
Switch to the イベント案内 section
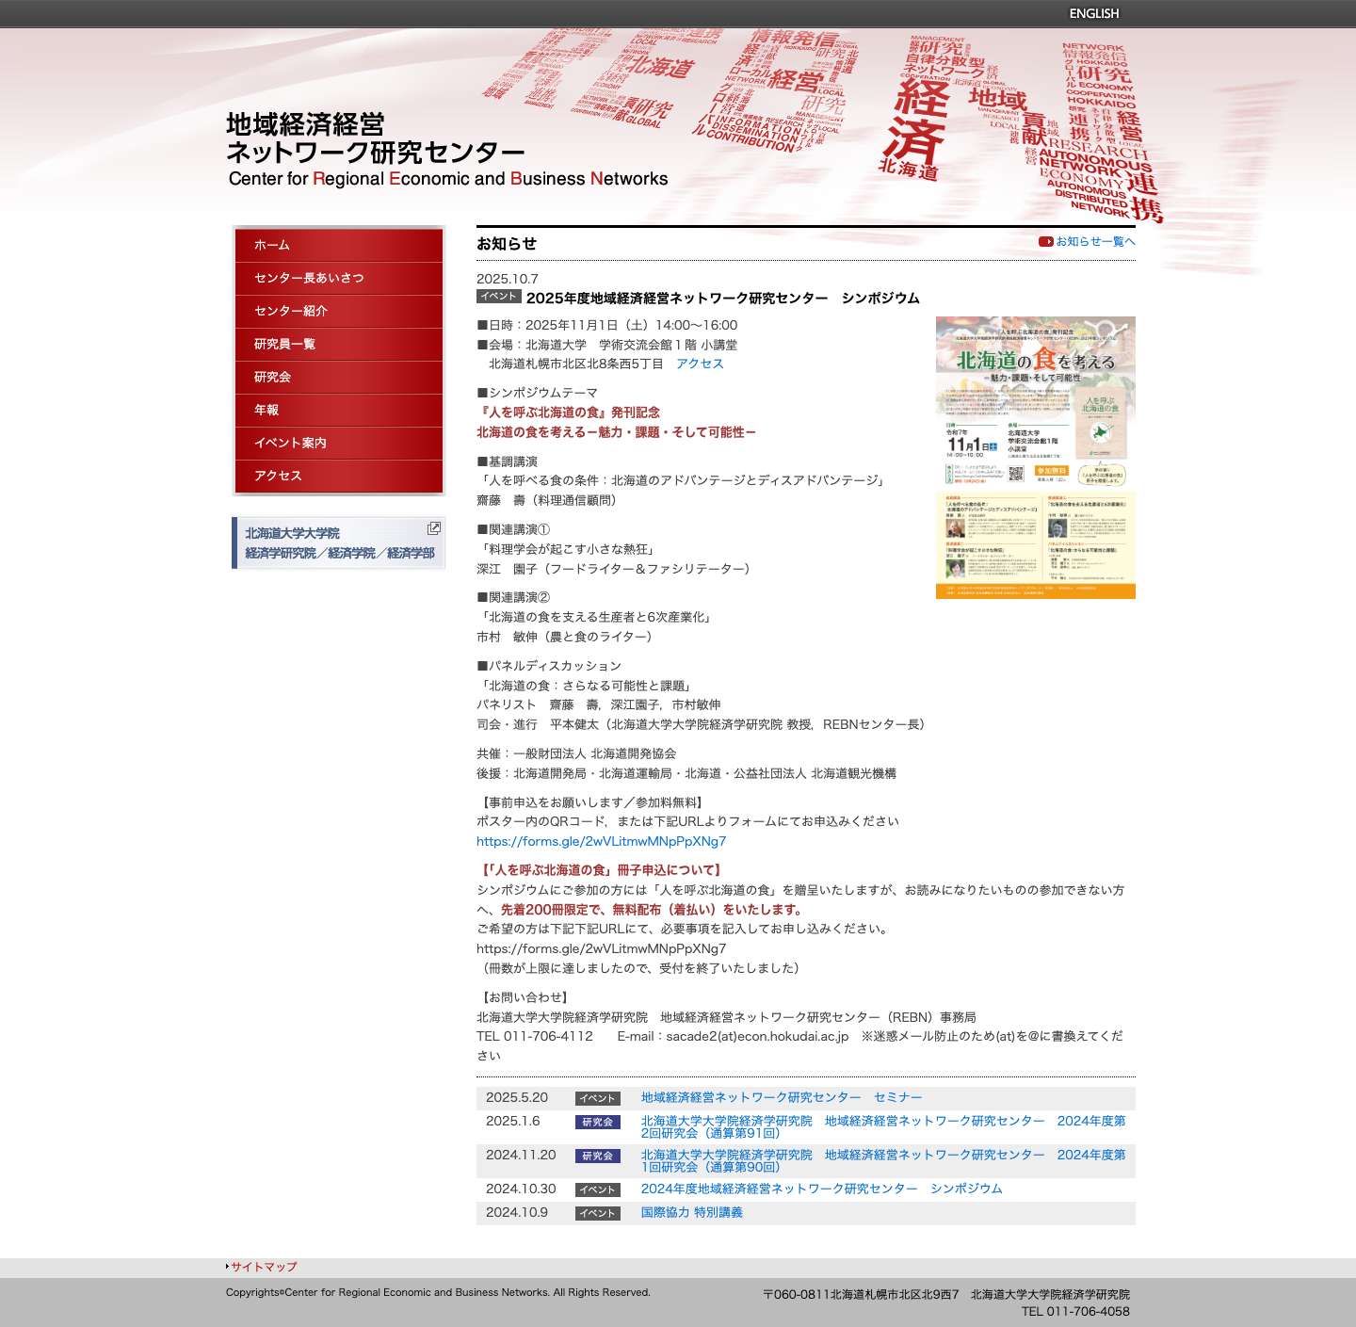point(292,443)
